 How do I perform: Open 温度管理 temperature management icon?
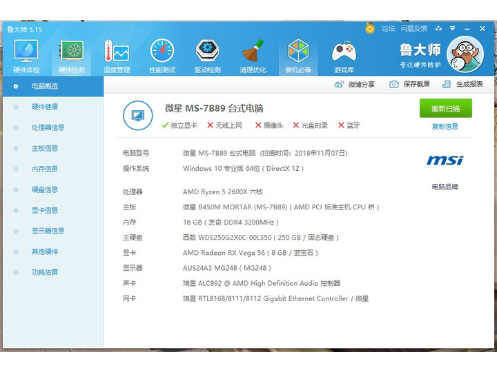(117, 50)
